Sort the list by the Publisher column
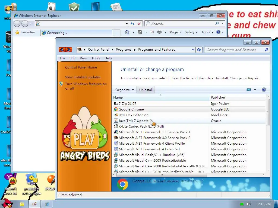Screen dimensions: 278x208 pyautogui.click(x=238, y=97)
